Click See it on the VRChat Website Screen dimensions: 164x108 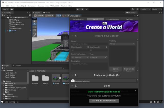[x=104, y=101]
